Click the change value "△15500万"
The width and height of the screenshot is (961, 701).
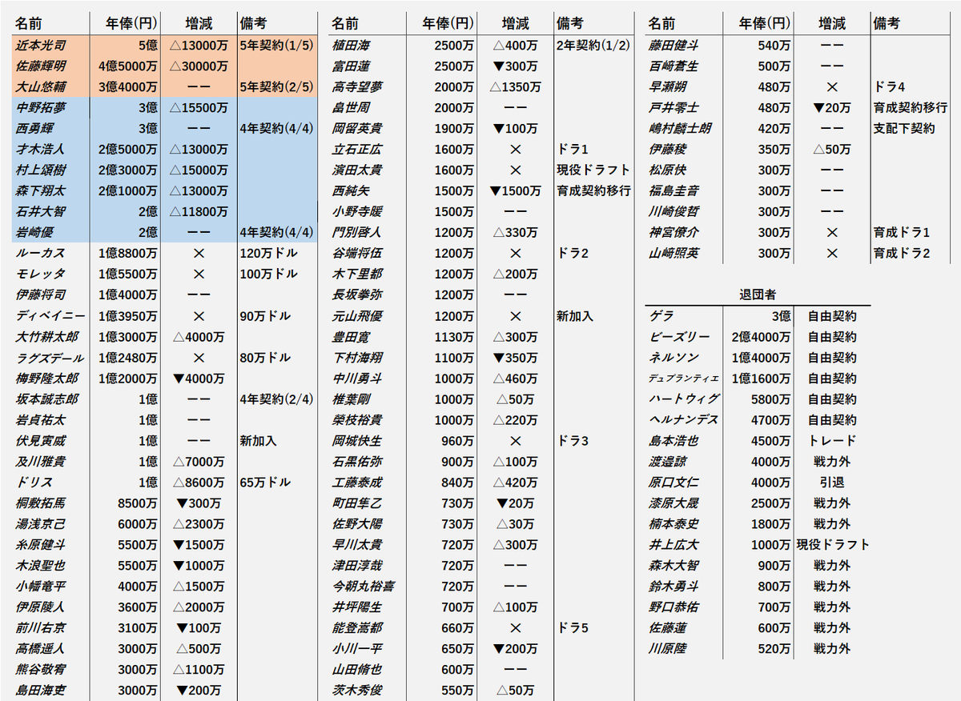pyautogui.click(x=199, y=108)
